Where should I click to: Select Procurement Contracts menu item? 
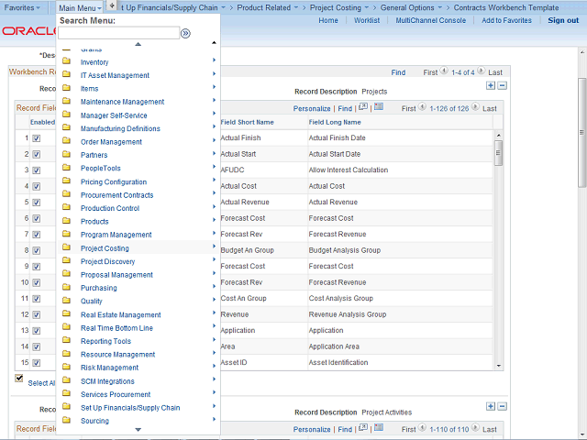click(116, 195)
